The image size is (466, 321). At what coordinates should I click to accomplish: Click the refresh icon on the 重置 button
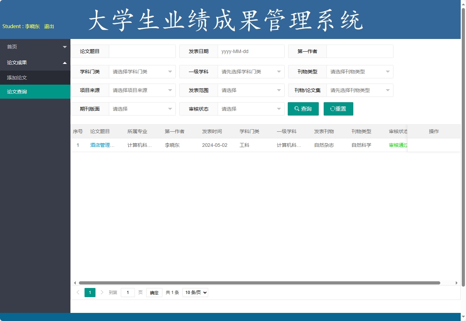click(332, 109)
